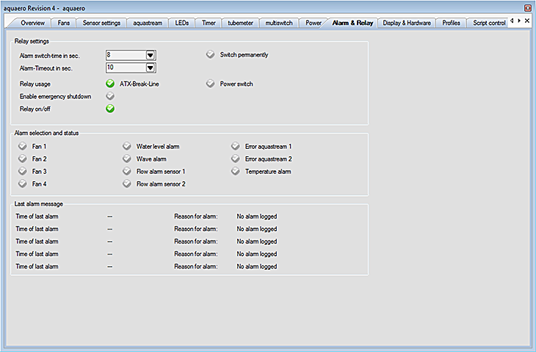The image size is (536, 352).
Task: Go to the tubemeter tab
Action: (240, 23)
